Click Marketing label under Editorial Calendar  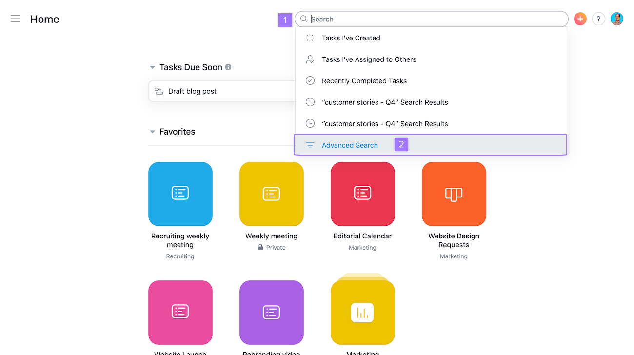tap(363, 248)
